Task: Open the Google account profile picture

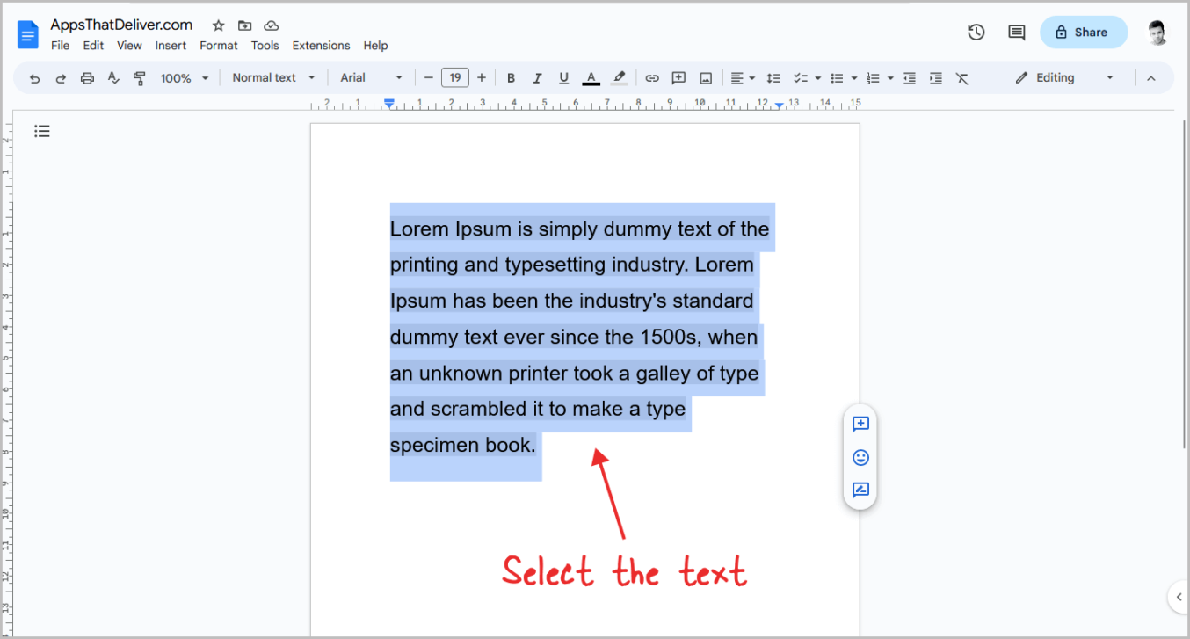Action: [x=1158, y=33]
